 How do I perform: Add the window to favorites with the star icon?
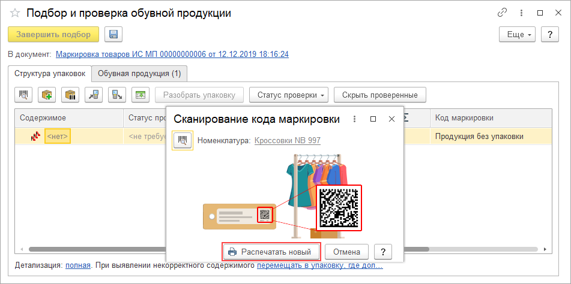pyautogui.click(x=15, y=13)
